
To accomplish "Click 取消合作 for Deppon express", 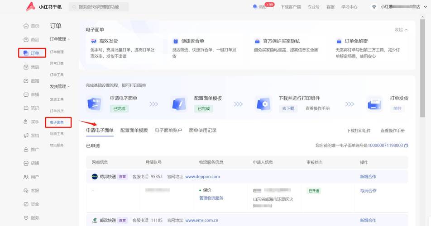I will [x=368, y=191].
